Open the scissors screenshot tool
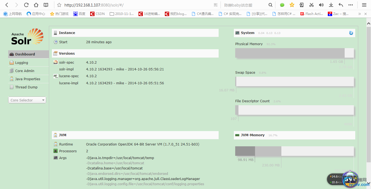The width and height of the screenshot is (371, 189). [312, 5]
